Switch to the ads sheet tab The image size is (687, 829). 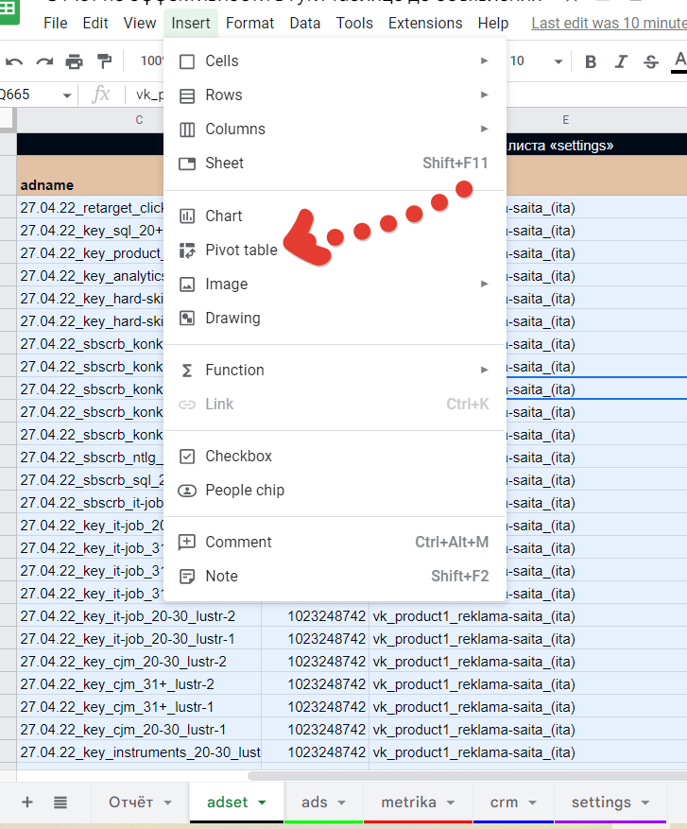click(x=315, y=802)
